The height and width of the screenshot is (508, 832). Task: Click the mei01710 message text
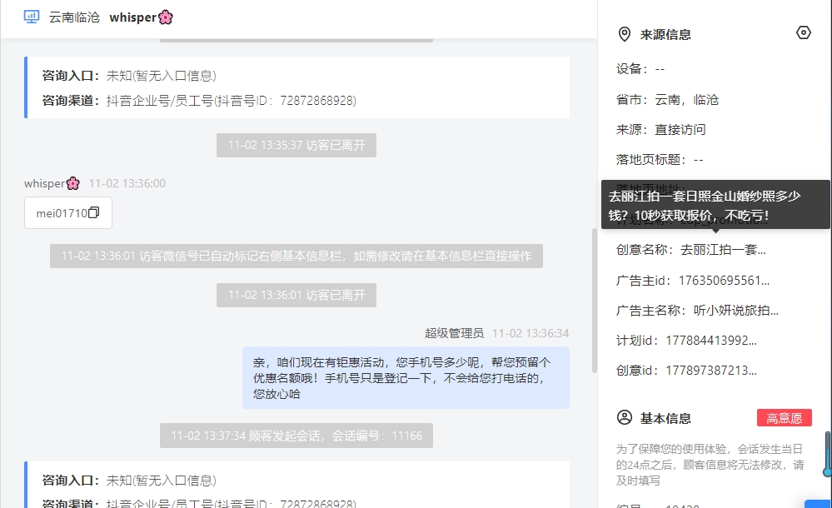point(62,213)
